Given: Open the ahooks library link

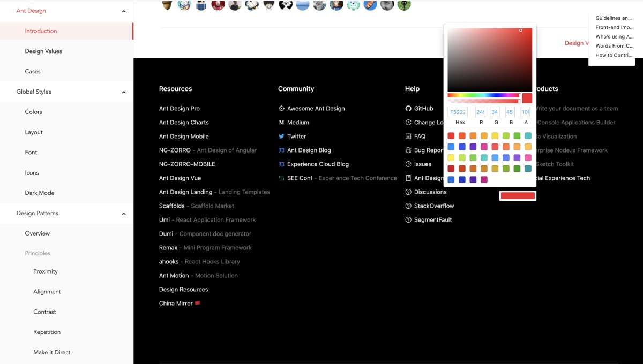Looking at the screenshot, I should click(x=169, y=262).
